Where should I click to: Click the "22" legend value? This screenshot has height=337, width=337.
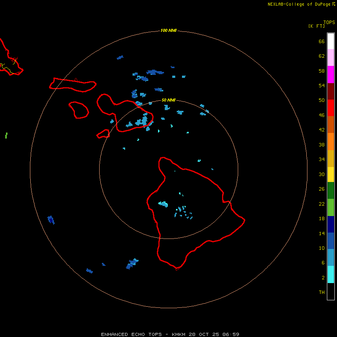click(x=322, y=204)
